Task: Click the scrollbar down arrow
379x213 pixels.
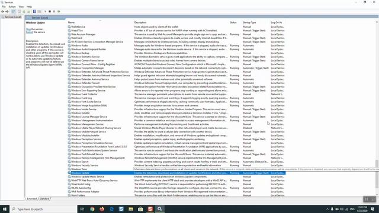Action: [377, 195]
